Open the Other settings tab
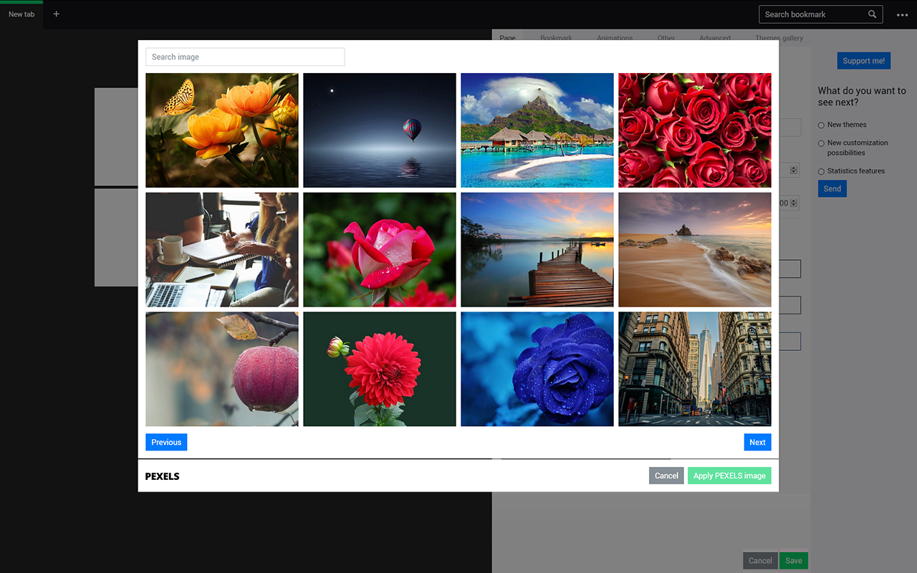Viewport: 917px width, 573px height. click(666, 38)
